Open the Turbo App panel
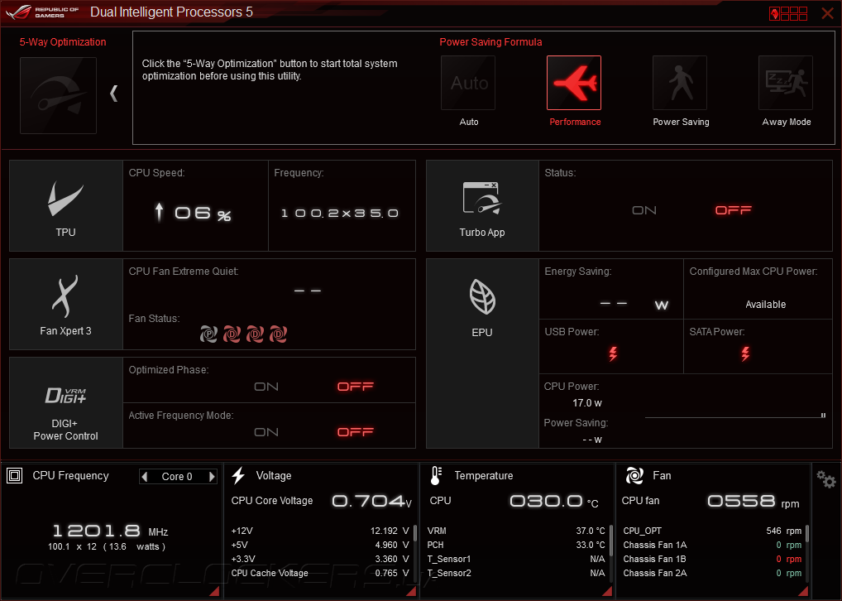Screen dimensions: 842x601 point(482,205)
